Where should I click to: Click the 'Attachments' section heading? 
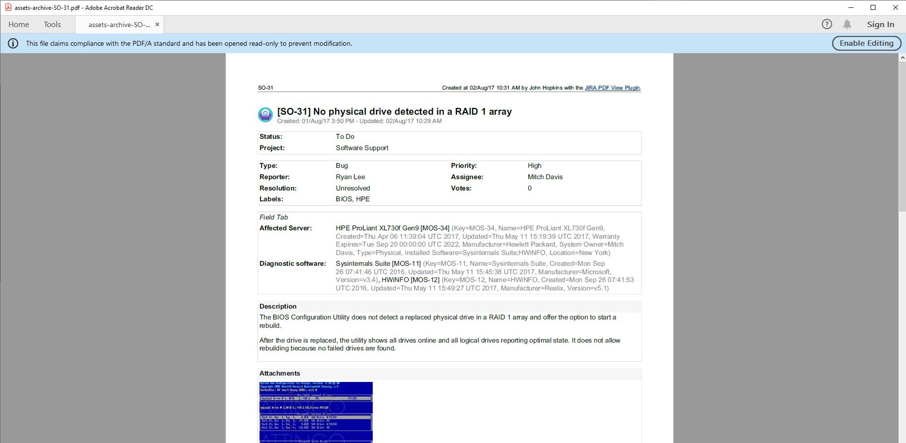280,373
